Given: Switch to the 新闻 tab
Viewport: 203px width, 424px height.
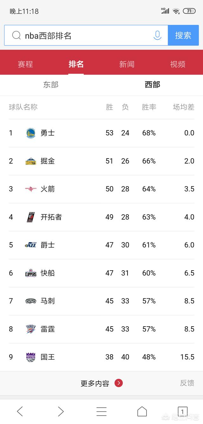Looking at the screenshot, I should pos(127,64).
